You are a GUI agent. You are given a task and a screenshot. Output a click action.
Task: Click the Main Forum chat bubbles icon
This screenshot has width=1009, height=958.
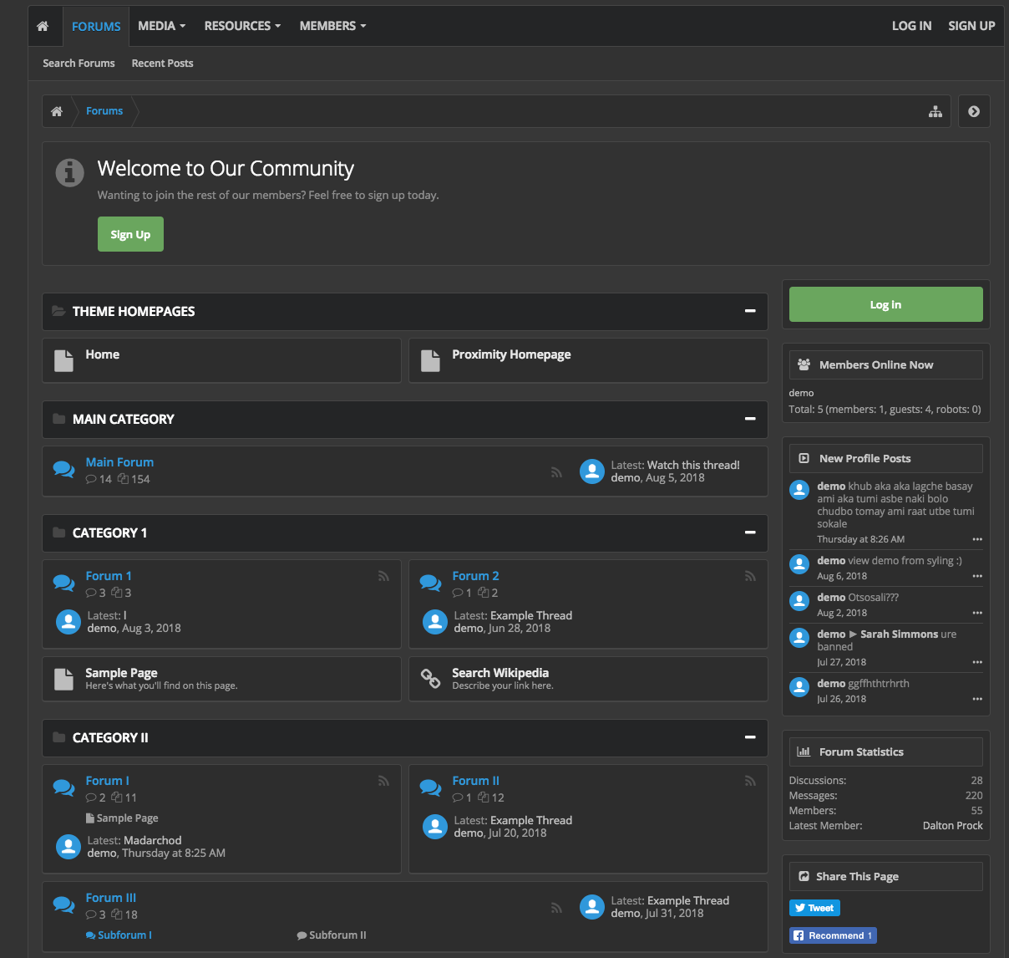tap(64, 470)
